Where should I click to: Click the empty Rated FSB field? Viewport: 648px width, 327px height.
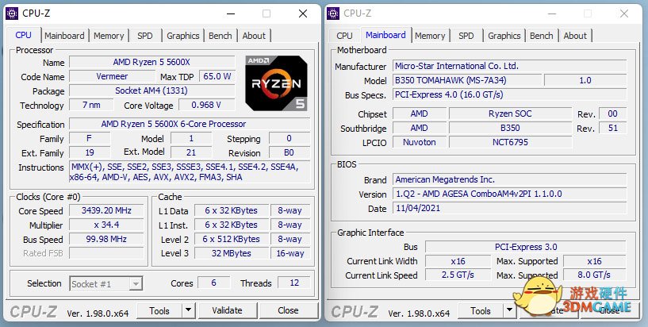tap(106, 253)
